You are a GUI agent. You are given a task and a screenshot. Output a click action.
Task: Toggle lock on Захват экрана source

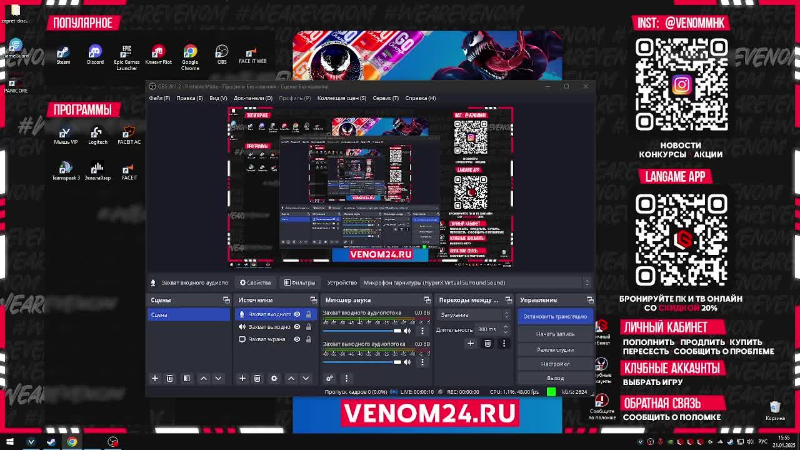click(308, 339)
